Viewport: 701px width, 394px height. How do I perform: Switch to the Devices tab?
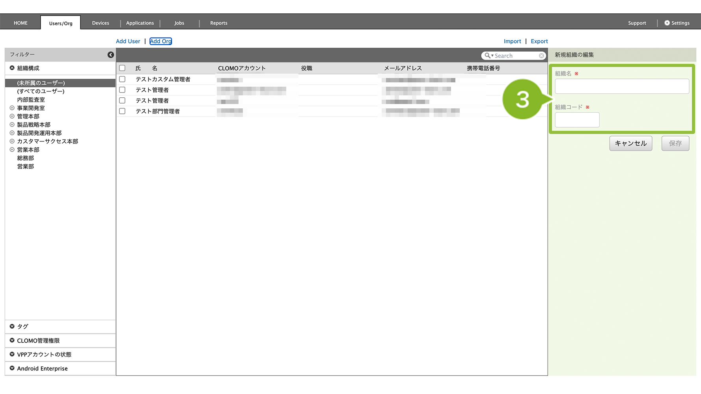point(101,23)
